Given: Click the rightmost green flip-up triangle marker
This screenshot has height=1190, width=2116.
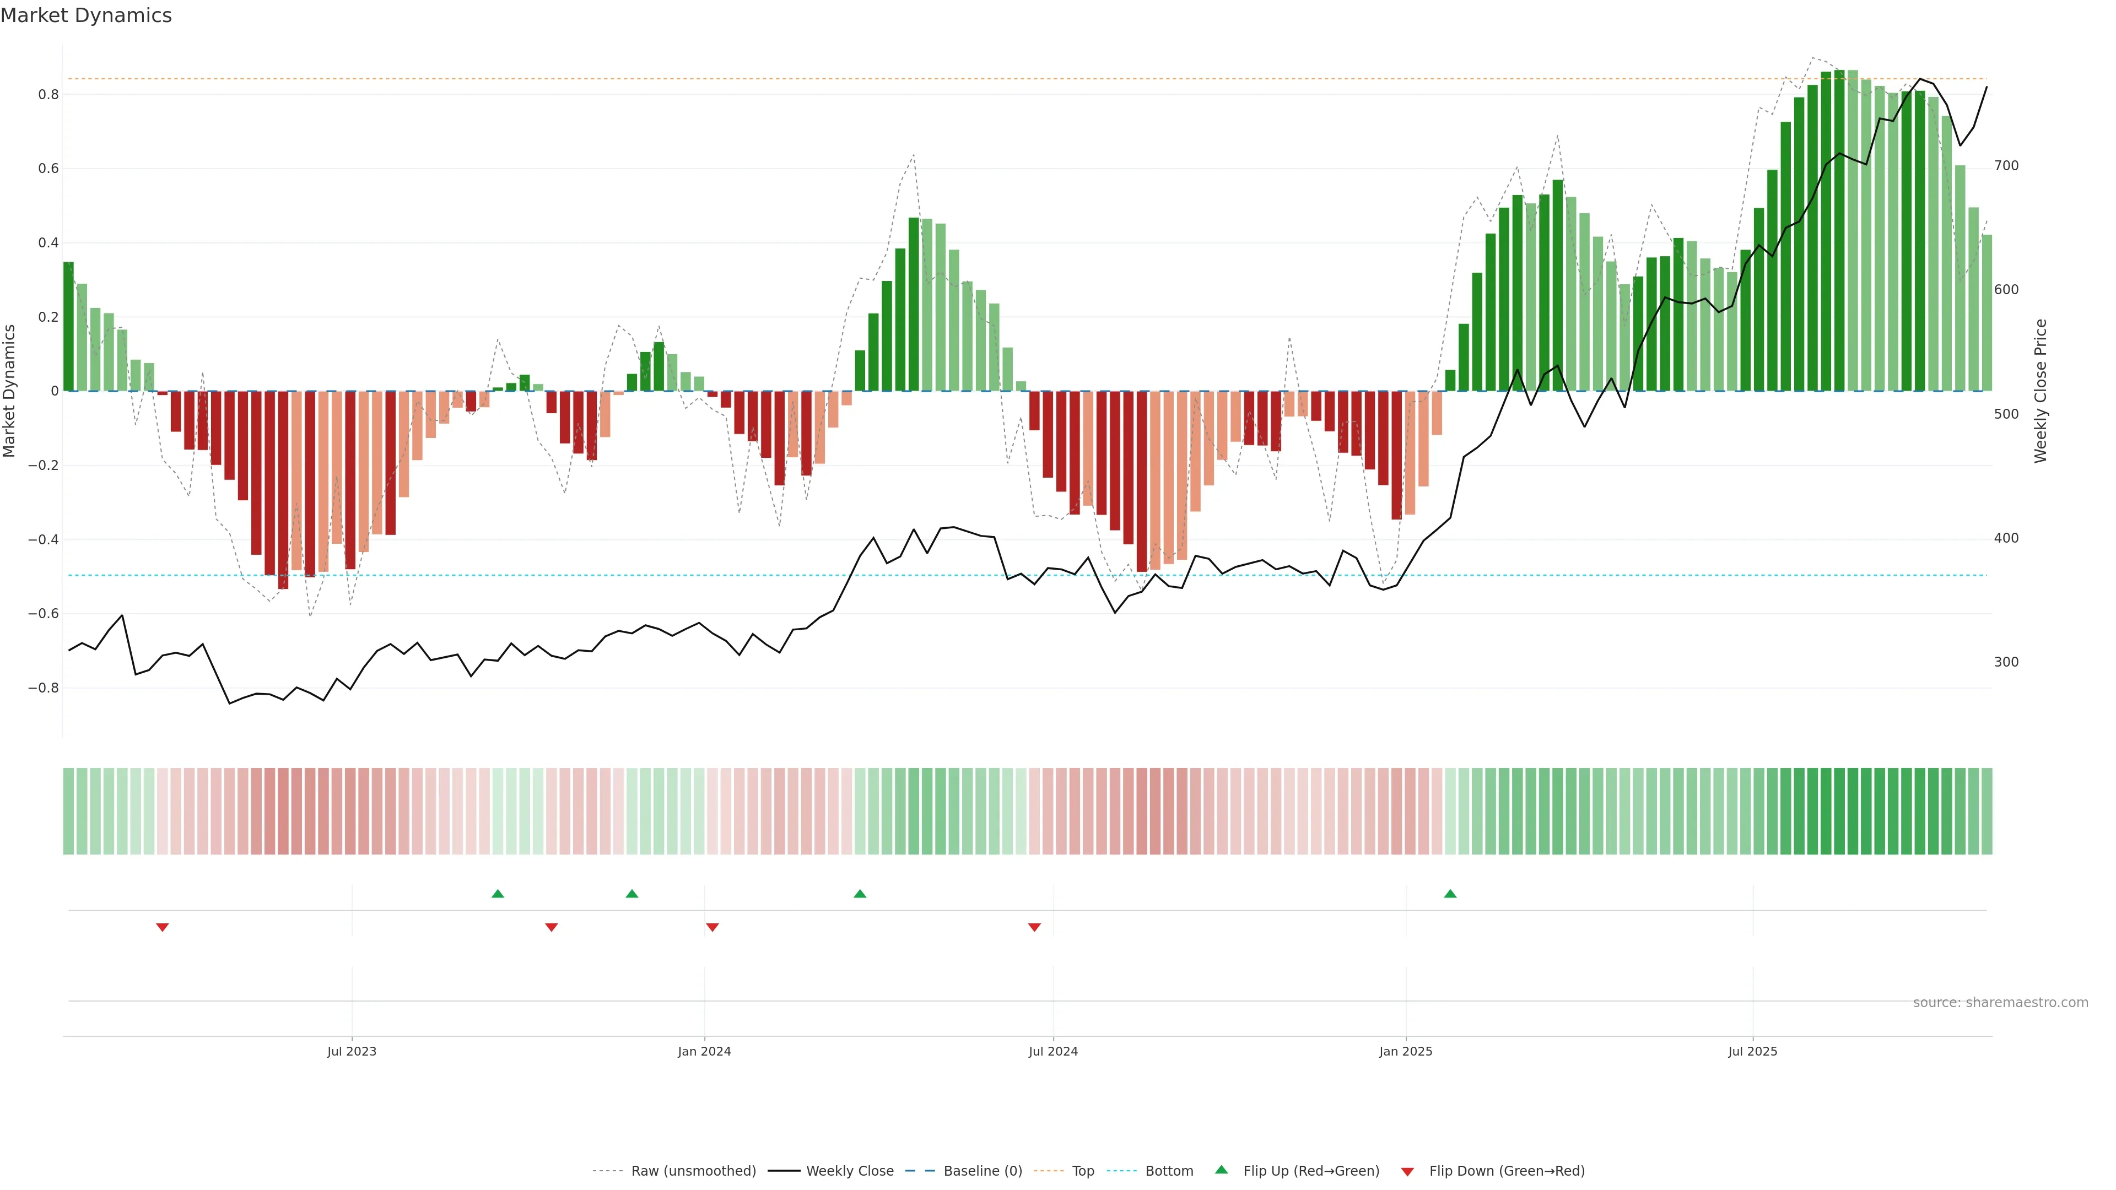Looking at the screenshot, I should pyautogui.click(x=1450, y=894).
